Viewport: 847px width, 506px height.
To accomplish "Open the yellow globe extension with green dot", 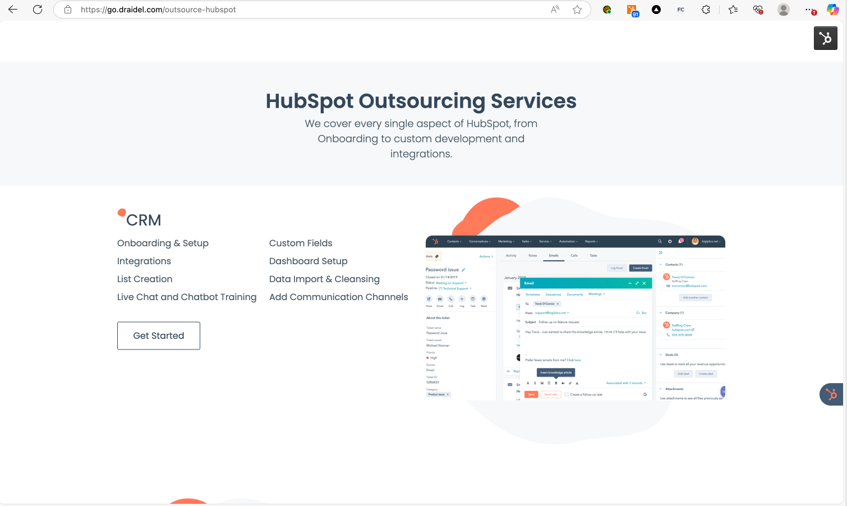I will (x=607, y=10).
